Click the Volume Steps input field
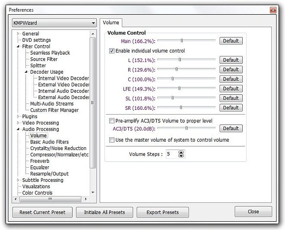Image resolution: width=285 pixels, height=230 pixels. (x=171, y=154)
